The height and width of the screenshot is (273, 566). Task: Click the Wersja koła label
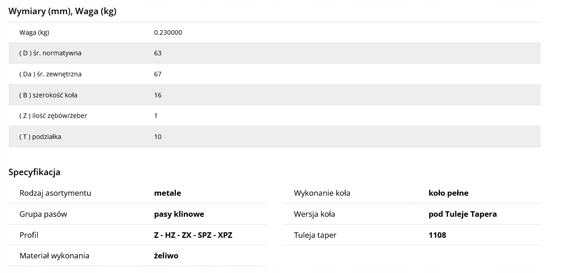315,214
